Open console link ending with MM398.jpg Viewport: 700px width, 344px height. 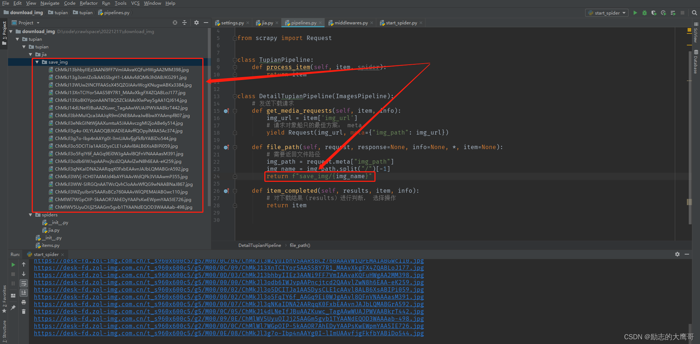229,275
